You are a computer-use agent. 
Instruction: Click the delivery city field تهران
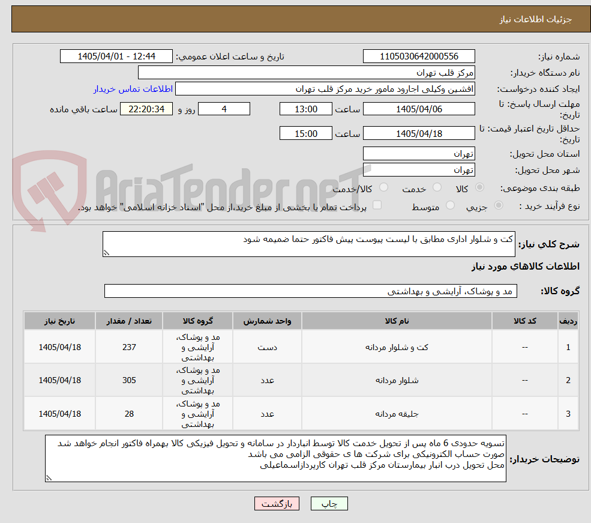(419, 170)
